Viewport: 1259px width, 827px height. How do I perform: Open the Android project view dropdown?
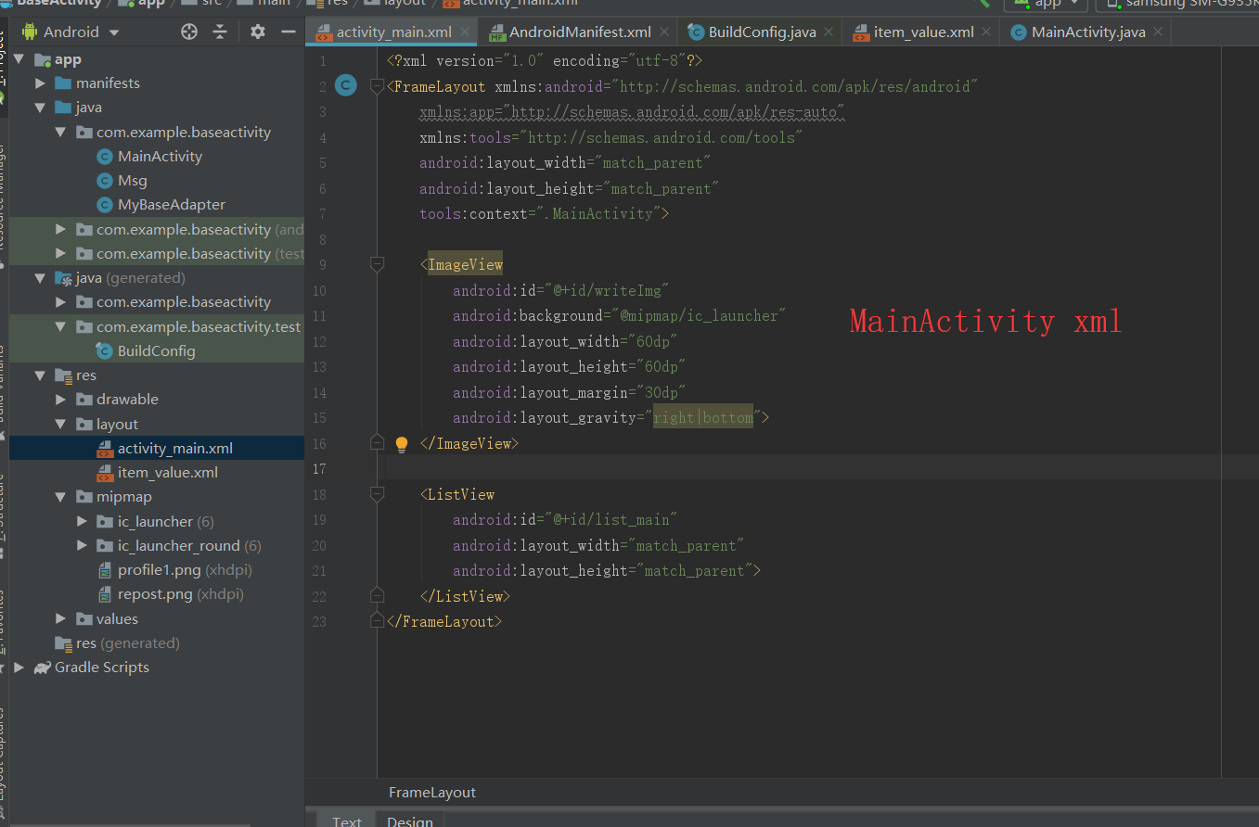[114, 32]
